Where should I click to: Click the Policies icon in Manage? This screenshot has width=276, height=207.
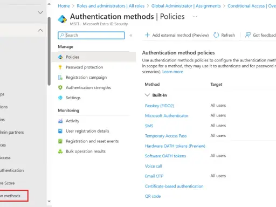[x=60, y=57]
